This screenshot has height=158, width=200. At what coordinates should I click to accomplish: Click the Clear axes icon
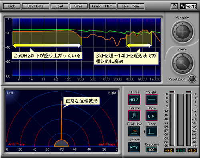152,132
